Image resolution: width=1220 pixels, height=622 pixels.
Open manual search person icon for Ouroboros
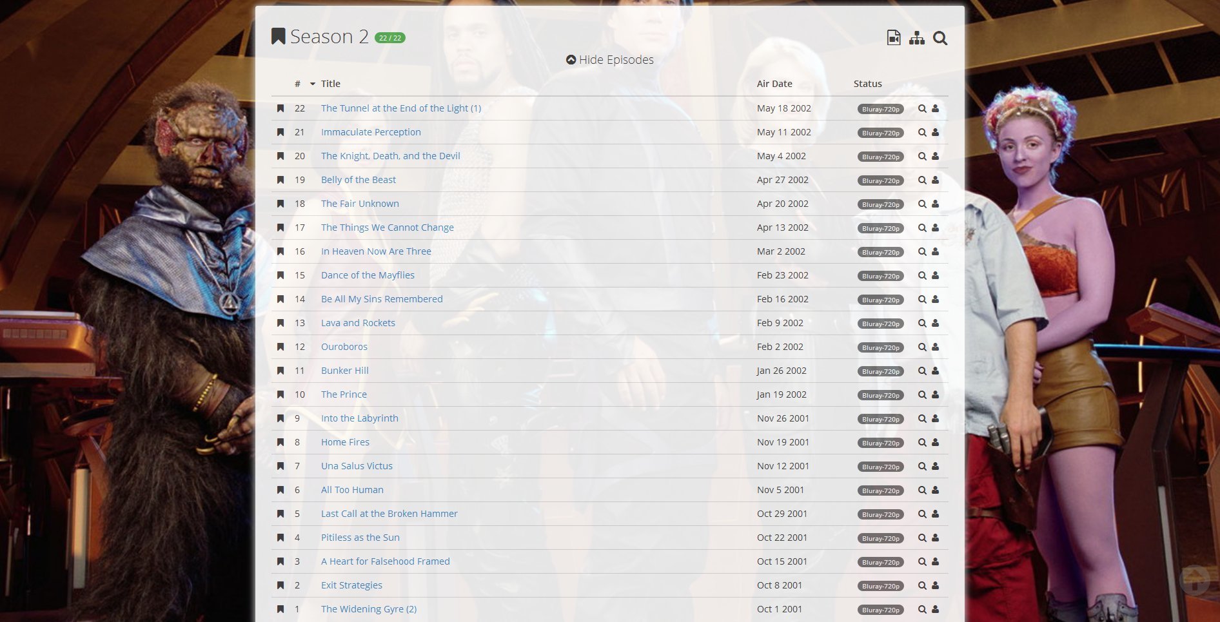coord(935,347)
